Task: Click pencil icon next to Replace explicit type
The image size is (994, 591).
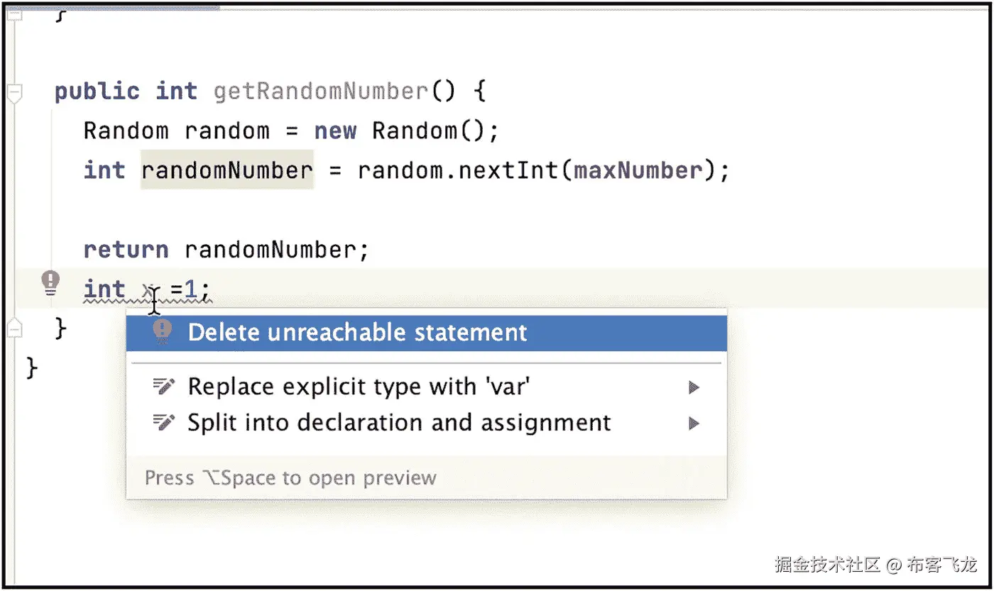Action: coord(164,386)
